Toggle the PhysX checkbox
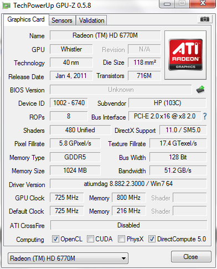 [x=121, y=239]
